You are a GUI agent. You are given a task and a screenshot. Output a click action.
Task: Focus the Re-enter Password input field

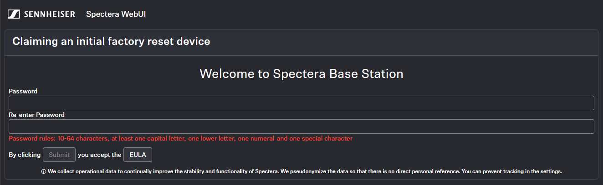[x=301, y=127]
